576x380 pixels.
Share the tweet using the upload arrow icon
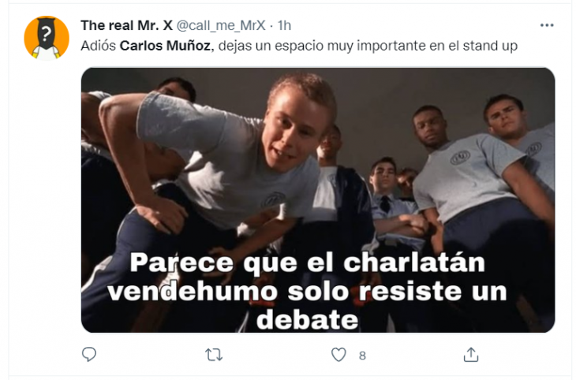click(x=471, y=355)
